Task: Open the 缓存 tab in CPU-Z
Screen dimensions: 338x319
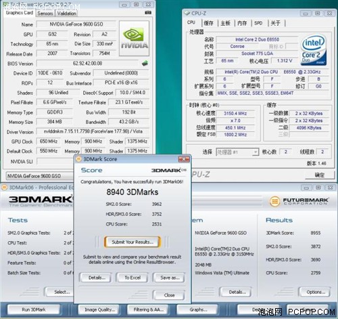Action: pyautogui.click(x=208, y=23)
